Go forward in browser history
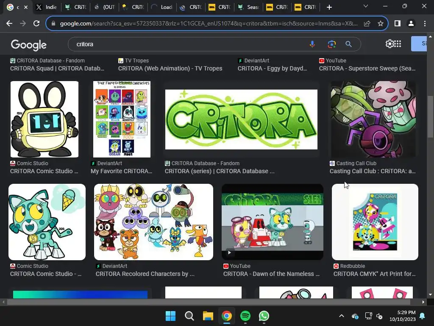434x326 pixels. [23, 24]
